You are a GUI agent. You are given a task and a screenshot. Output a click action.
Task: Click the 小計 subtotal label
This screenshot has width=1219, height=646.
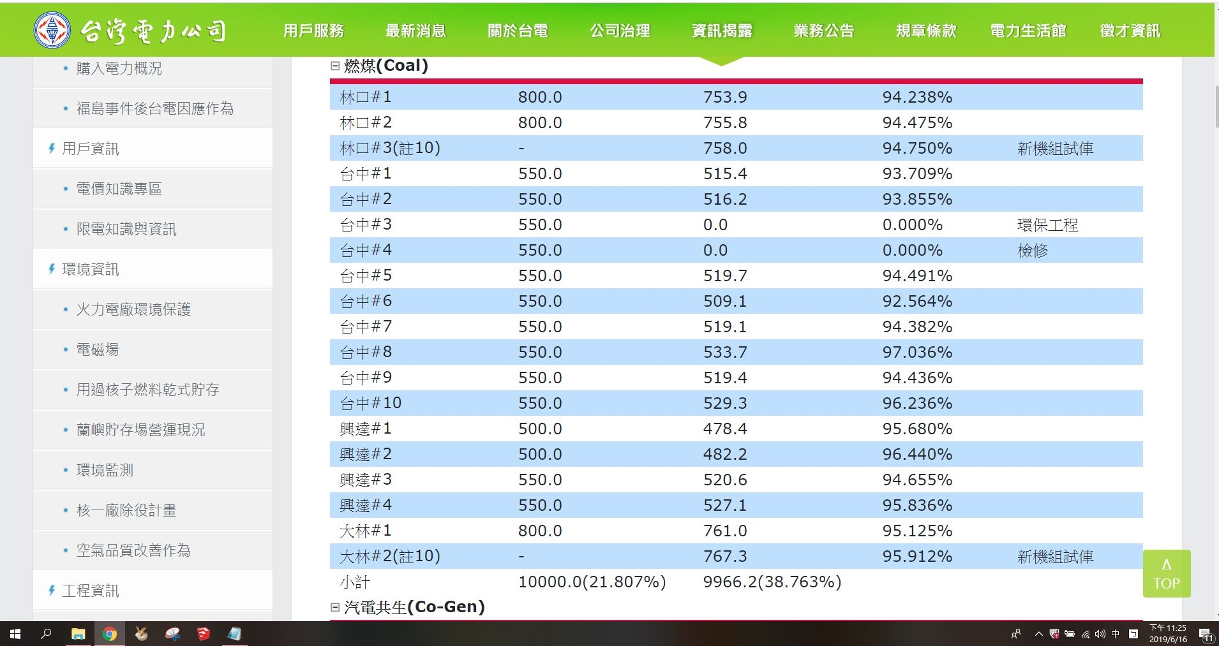click(355, 582)
